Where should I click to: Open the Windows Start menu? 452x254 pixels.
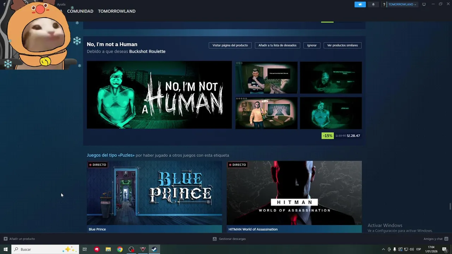point(6,249)
